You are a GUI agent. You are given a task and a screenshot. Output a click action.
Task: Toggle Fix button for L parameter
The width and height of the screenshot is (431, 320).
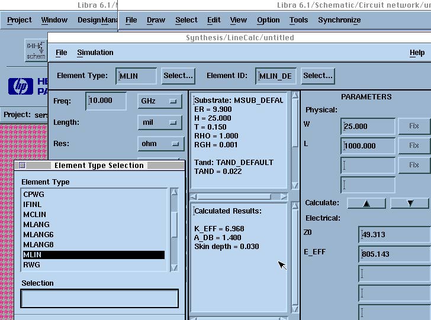[x=414, y=146]
